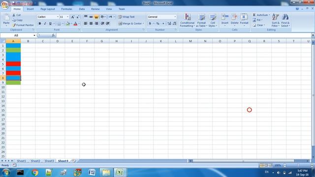Click the Borders icon in Font group

[59, 24]
